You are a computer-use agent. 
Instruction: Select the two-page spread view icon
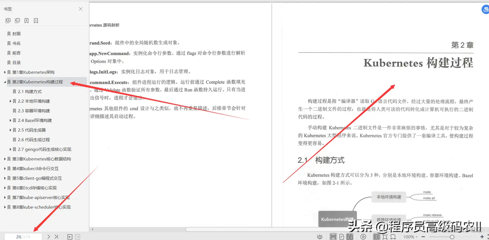[350, 236]
